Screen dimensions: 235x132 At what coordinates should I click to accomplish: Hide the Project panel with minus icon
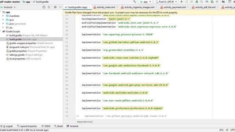pos(60,7)
